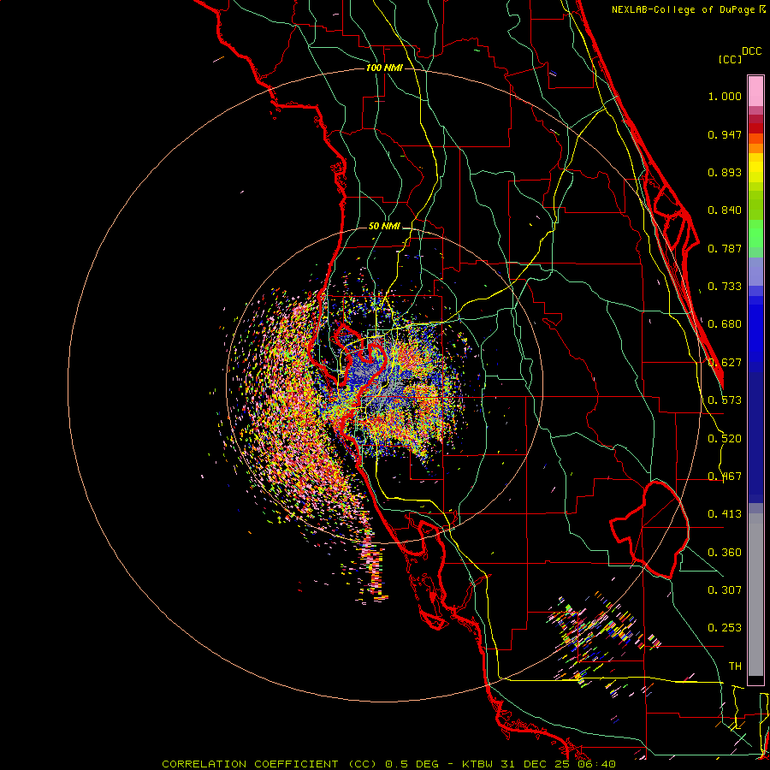This screenshot has height=770, width=770.
Task: Click the 31 DEC 25 date in caption
Action: click(x=536, y=764)
